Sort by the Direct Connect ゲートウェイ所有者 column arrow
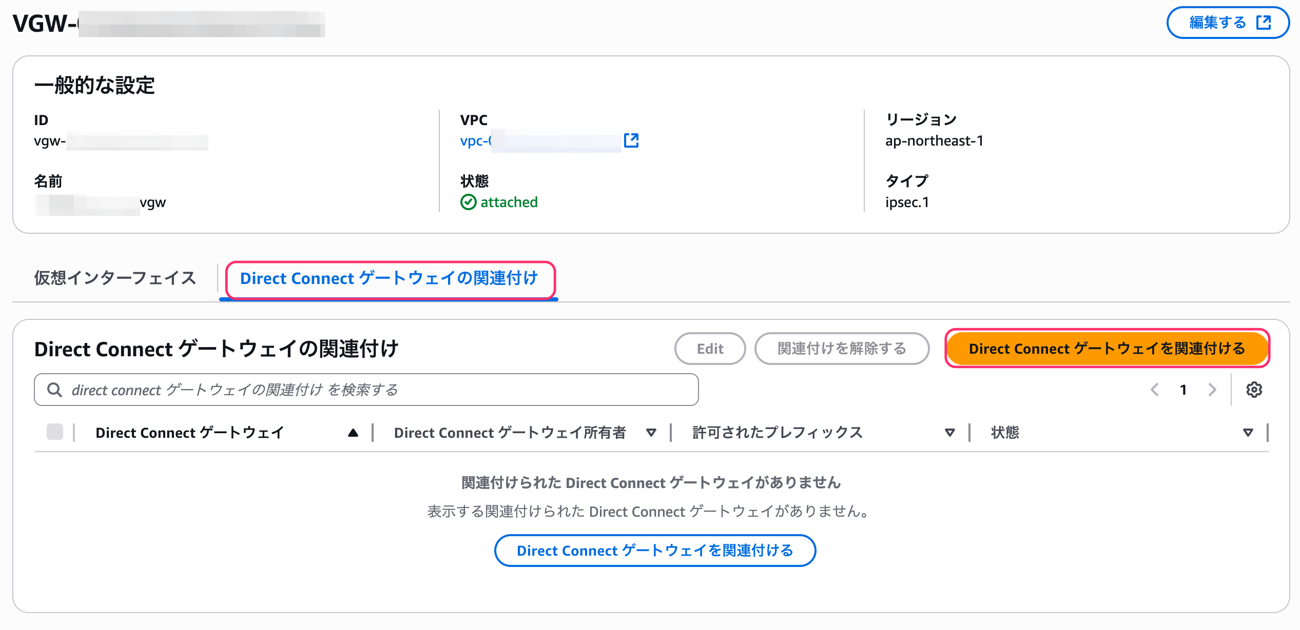 tap(651, 433)
